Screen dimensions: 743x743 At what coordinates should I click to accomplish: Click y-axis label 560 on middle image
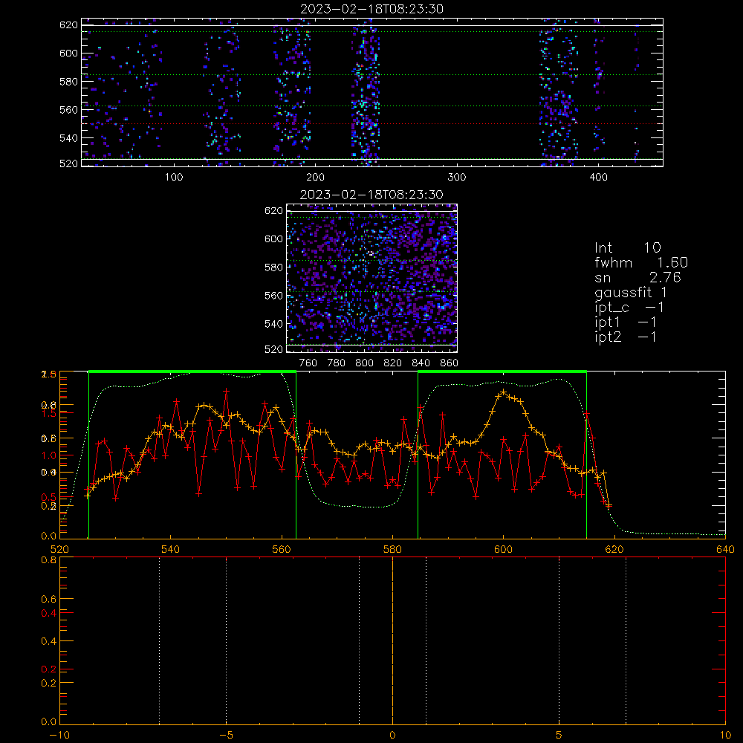273,296
